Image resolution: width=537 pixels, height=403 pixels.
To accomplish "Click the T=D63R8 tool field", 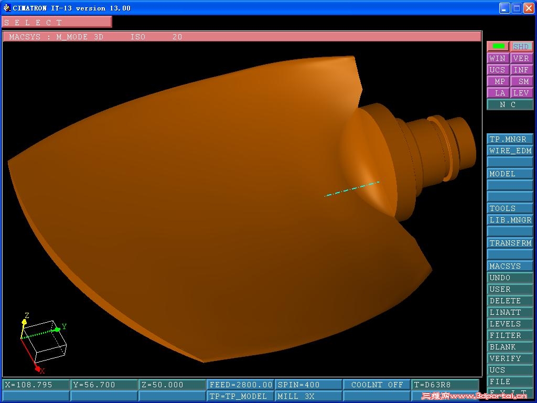I will point(445,385).
